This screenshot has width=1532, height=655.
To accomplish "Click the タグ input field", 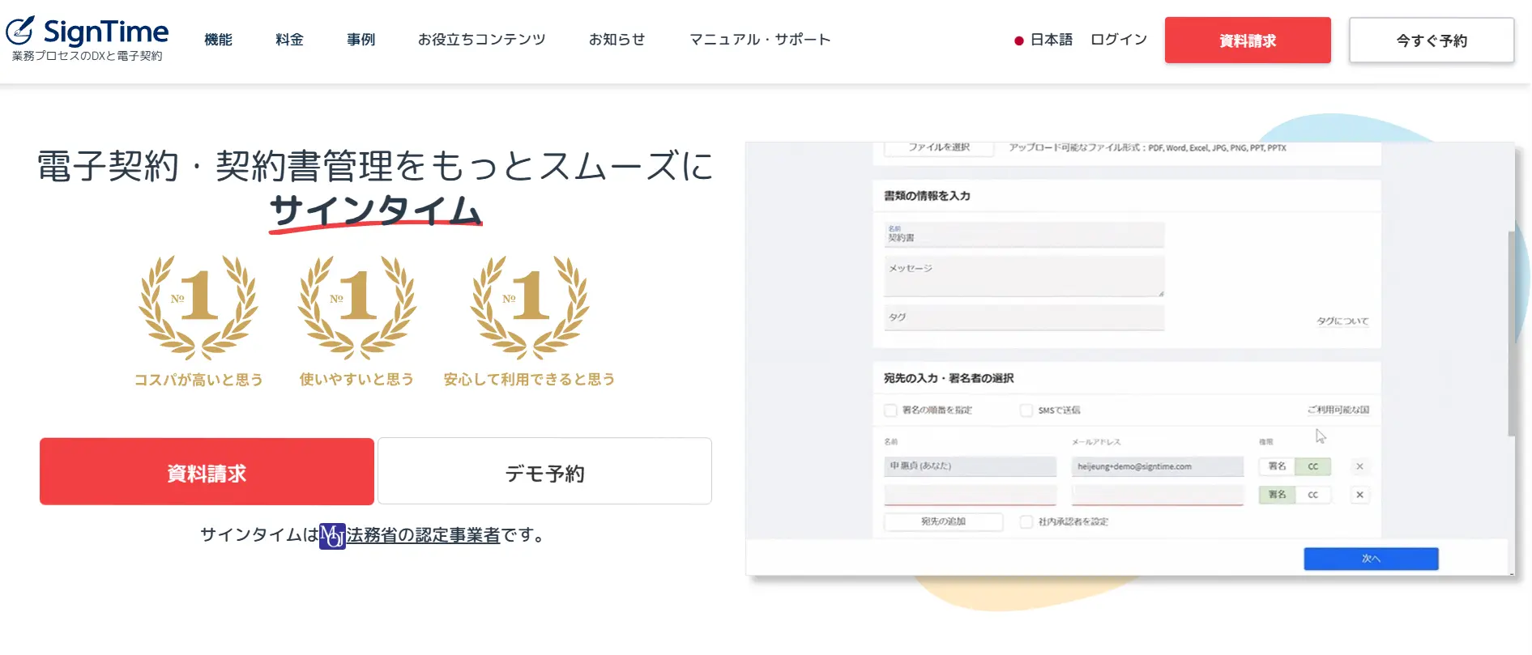I will pos(1024,318).
